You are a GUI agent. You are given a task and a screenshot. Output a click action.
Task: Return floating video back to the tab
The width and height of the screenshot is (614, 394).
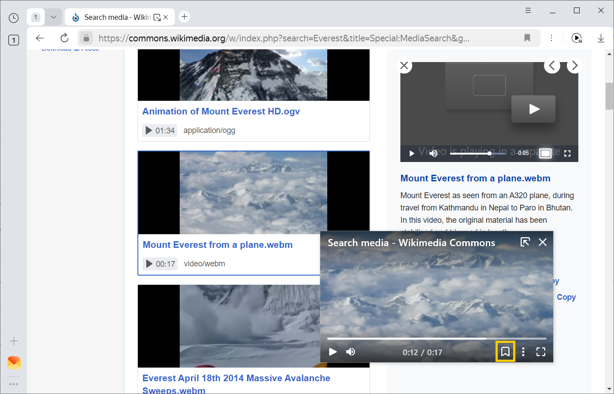click(525, 242)
